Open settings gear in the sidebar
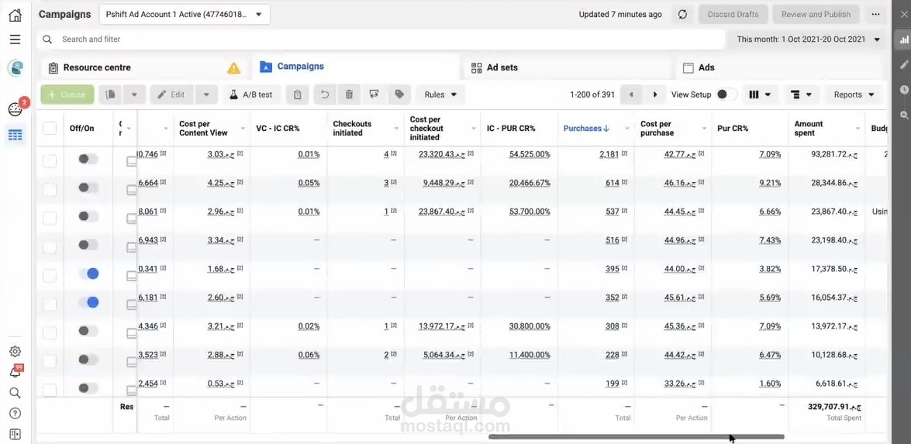Image resolution: width=911 pixels, height=444 pixels. 15,351
